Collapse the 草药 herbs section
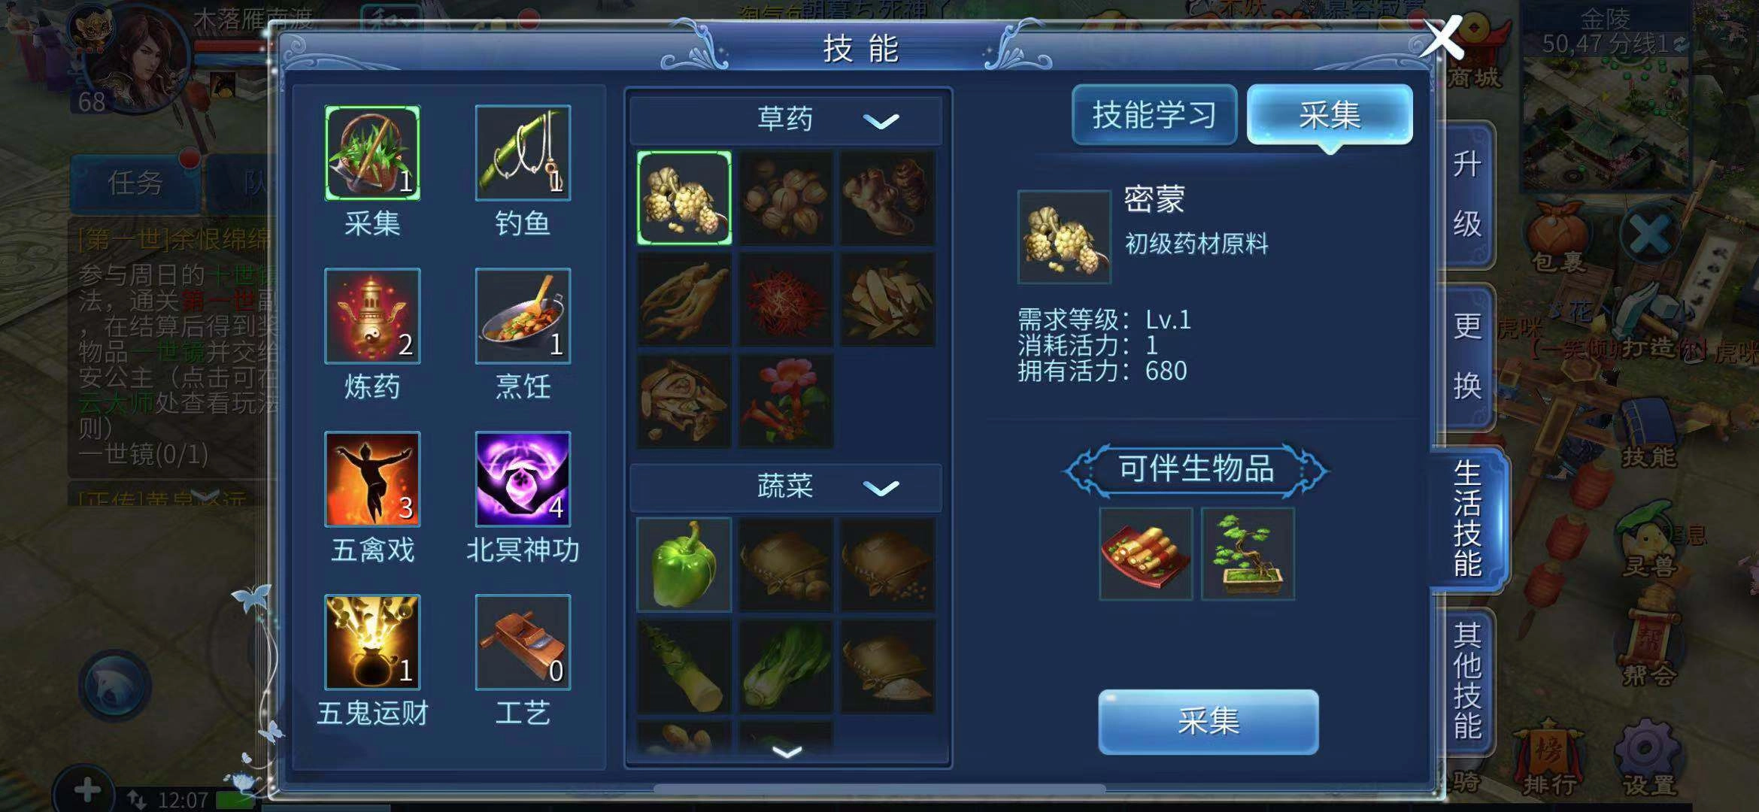 click(x=881, y=120)
